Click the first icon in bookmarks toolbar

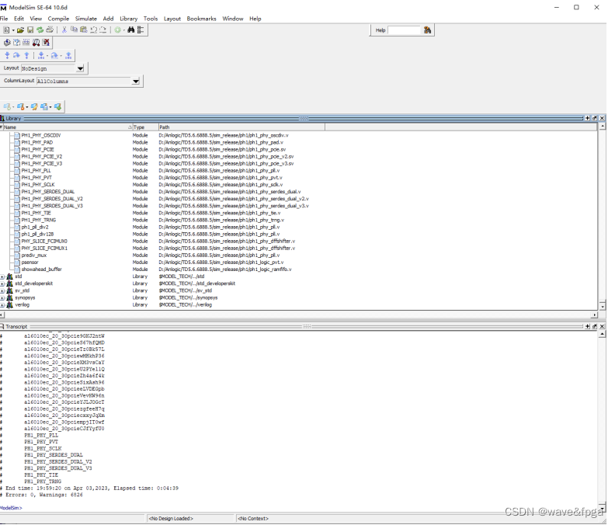pos(7,106)
